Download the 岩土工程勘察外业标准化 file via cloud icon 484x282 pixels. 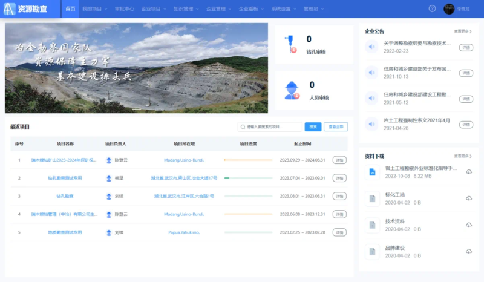469,172
